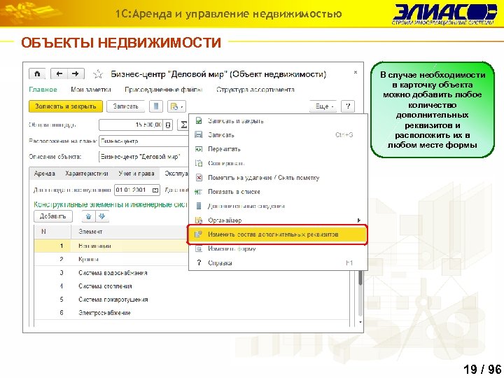The height and width of the screenshot is (378, 504).
Task: Move element row down arrow
Action: click(x=102, y=216)
